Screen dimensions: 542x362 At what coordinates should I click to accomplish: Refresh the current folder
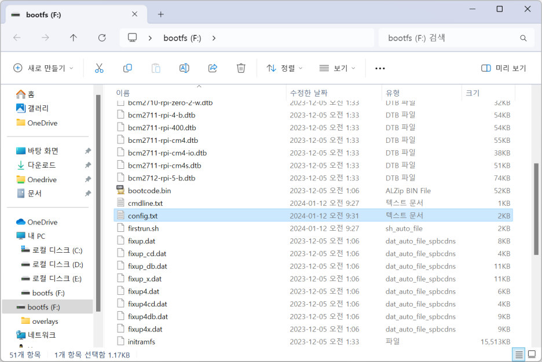tap(102, 38)
